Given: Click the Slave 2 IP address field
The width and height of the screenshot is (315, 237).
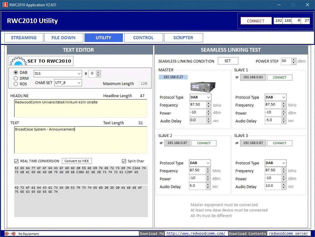Looking at the screenshot, I should (x=177, y=143).
